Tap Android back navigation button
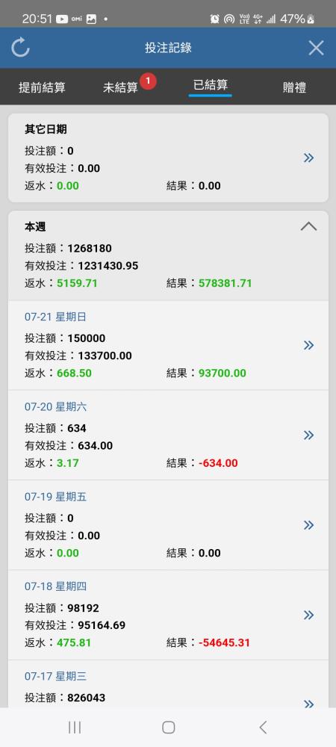336x747 pixels. pos(263,727)
